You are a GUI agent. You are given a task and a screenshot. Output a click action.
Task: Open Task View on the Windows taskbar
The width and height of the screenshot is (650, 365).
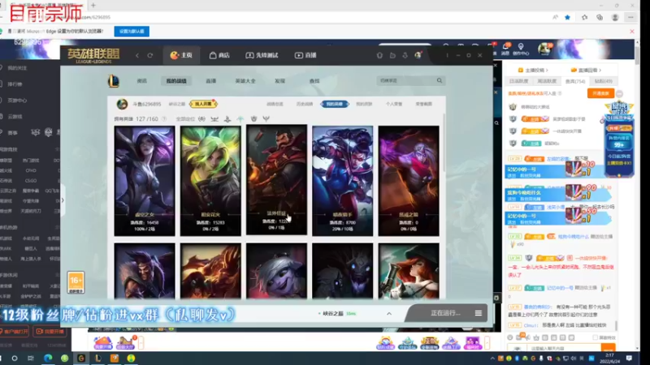point(30,358)
